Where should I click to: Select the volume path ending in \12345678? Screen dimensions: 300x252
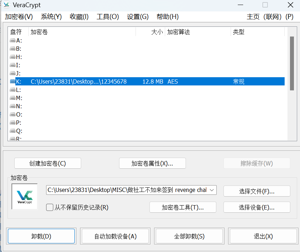[79, 81]
